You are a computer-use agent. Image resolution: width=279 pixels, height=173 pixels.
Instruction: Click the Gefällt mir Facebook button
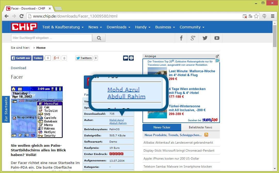point(21,58)
